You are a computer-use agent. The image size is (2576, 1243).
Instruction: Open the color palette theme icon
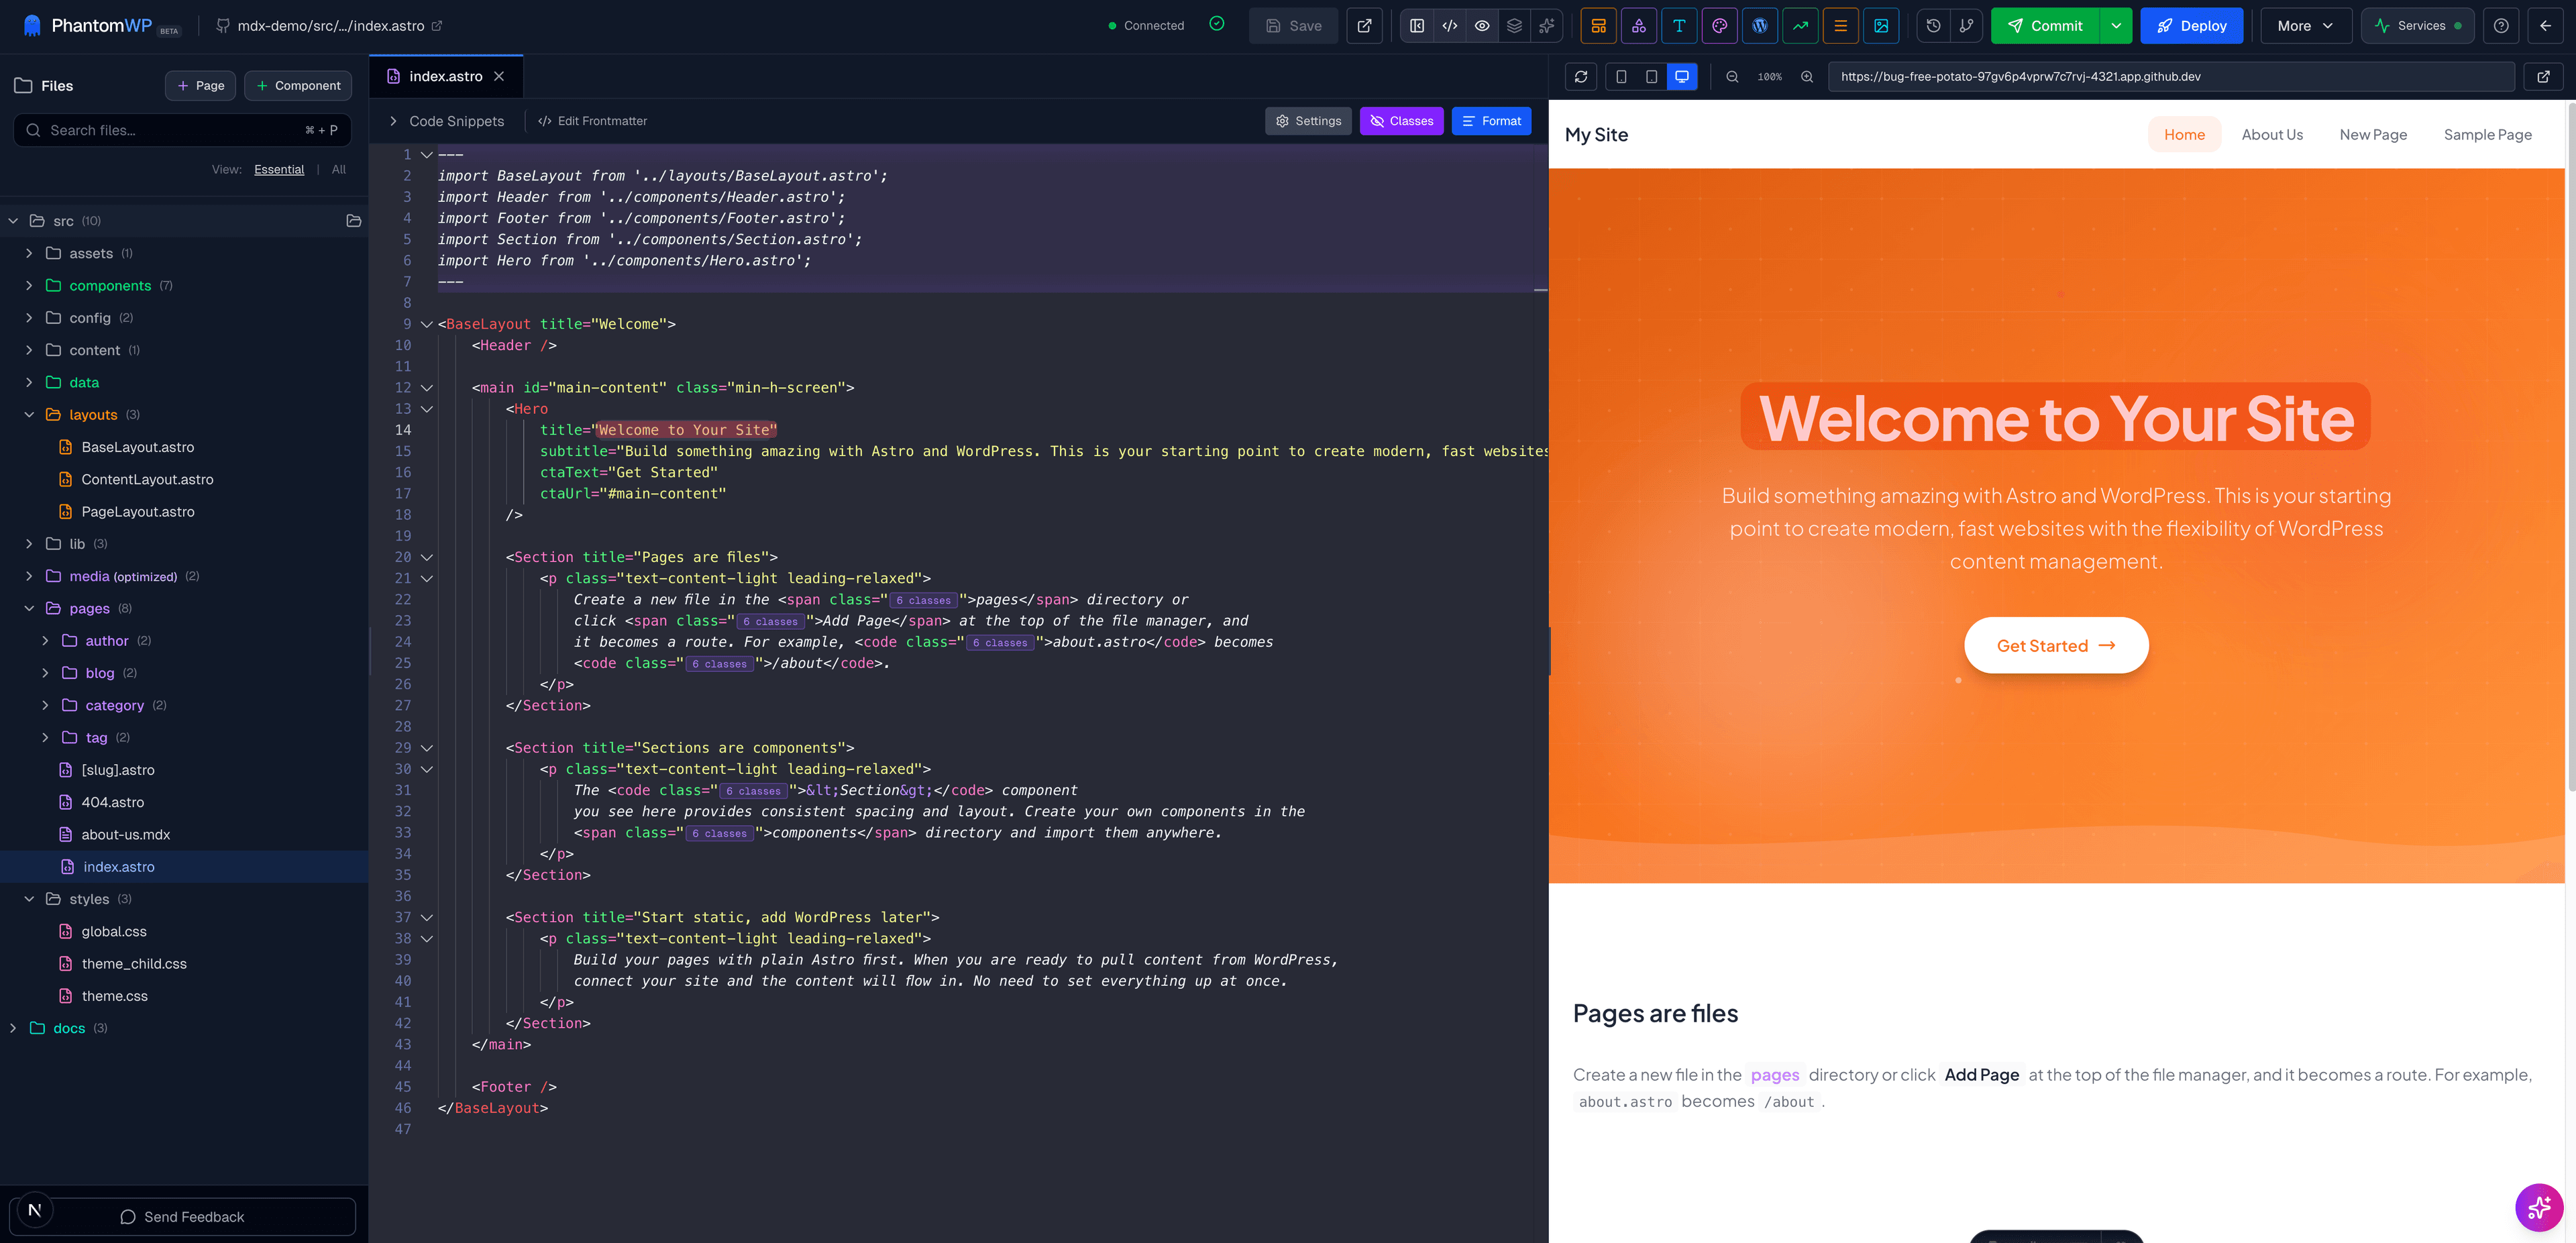(1719, 26)
